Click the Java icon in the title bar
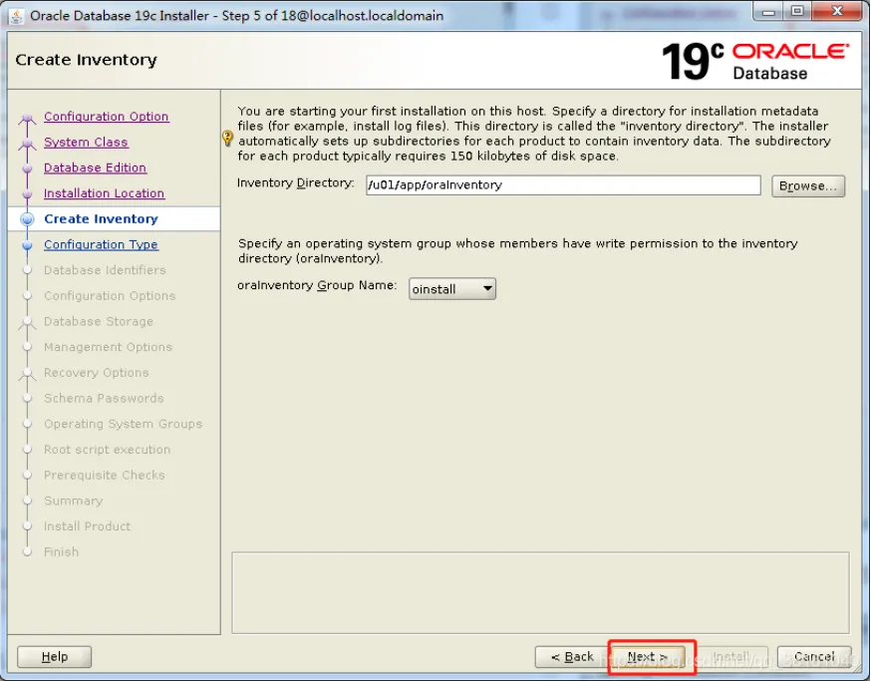The width and height of the screenshot is (871, 681). click(16, 16)
